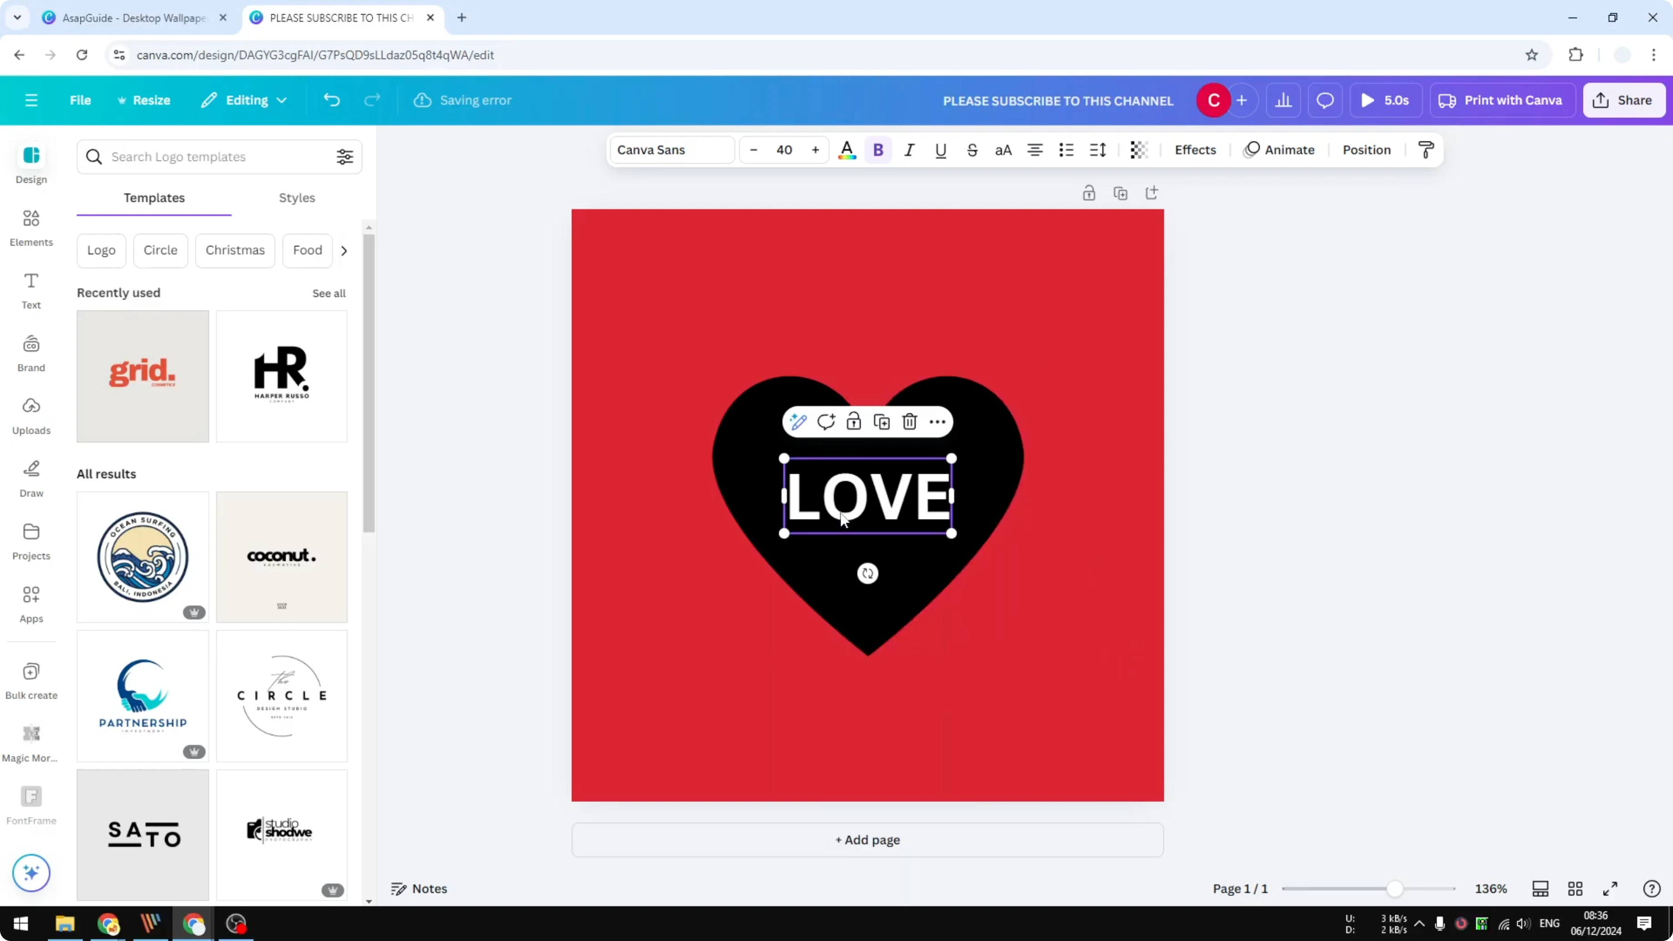Lock the selected LOVE text element
This screenshot has width=1673, height=941.
[x=853, y=421]
